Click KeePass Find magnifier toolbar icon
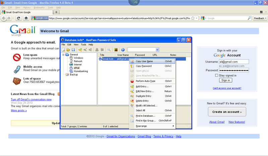 click(109, 50)
